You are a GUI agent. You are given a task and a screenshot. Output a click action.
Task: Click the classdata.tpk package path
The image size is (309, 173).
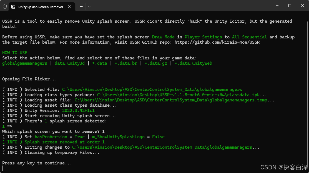[x=178, y=95]
